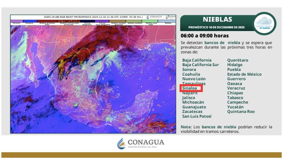
Task: Click Nuevo León in the state list
Action: (x=194, y=79)
